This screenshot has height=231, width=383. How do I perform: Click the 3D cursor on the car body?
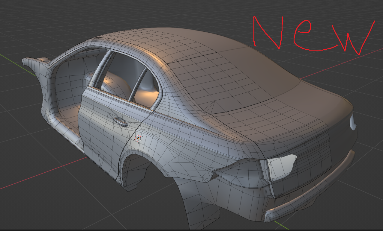[138, 138]
